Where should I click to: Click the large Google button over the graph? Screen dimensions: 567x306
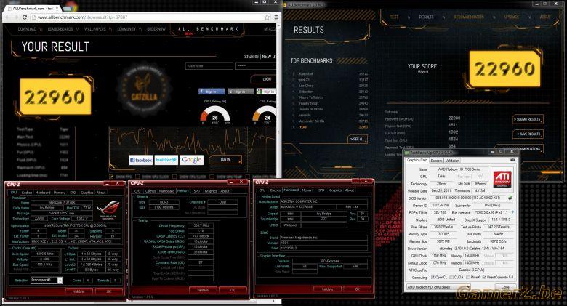tap(192, 160)
